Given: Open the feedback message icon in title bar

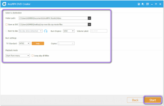Looking at the screenshot, I should pos(148,4).
